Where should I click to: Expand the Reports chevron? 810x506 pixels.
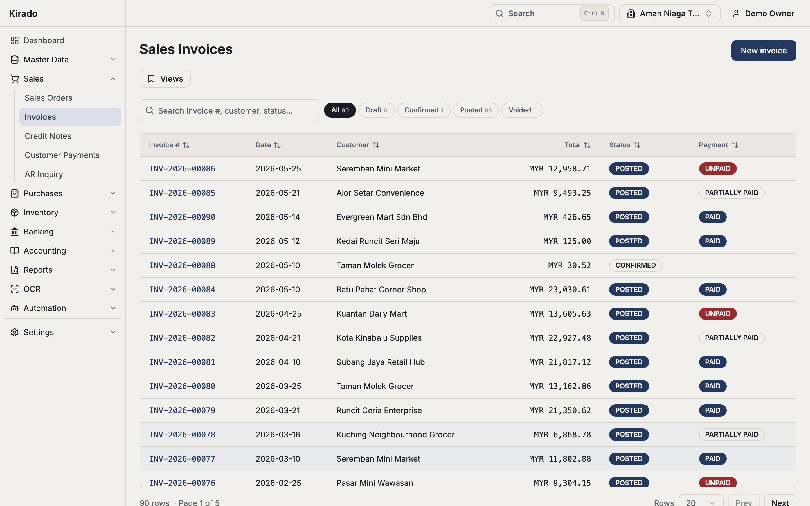click(x=113, y=270)
